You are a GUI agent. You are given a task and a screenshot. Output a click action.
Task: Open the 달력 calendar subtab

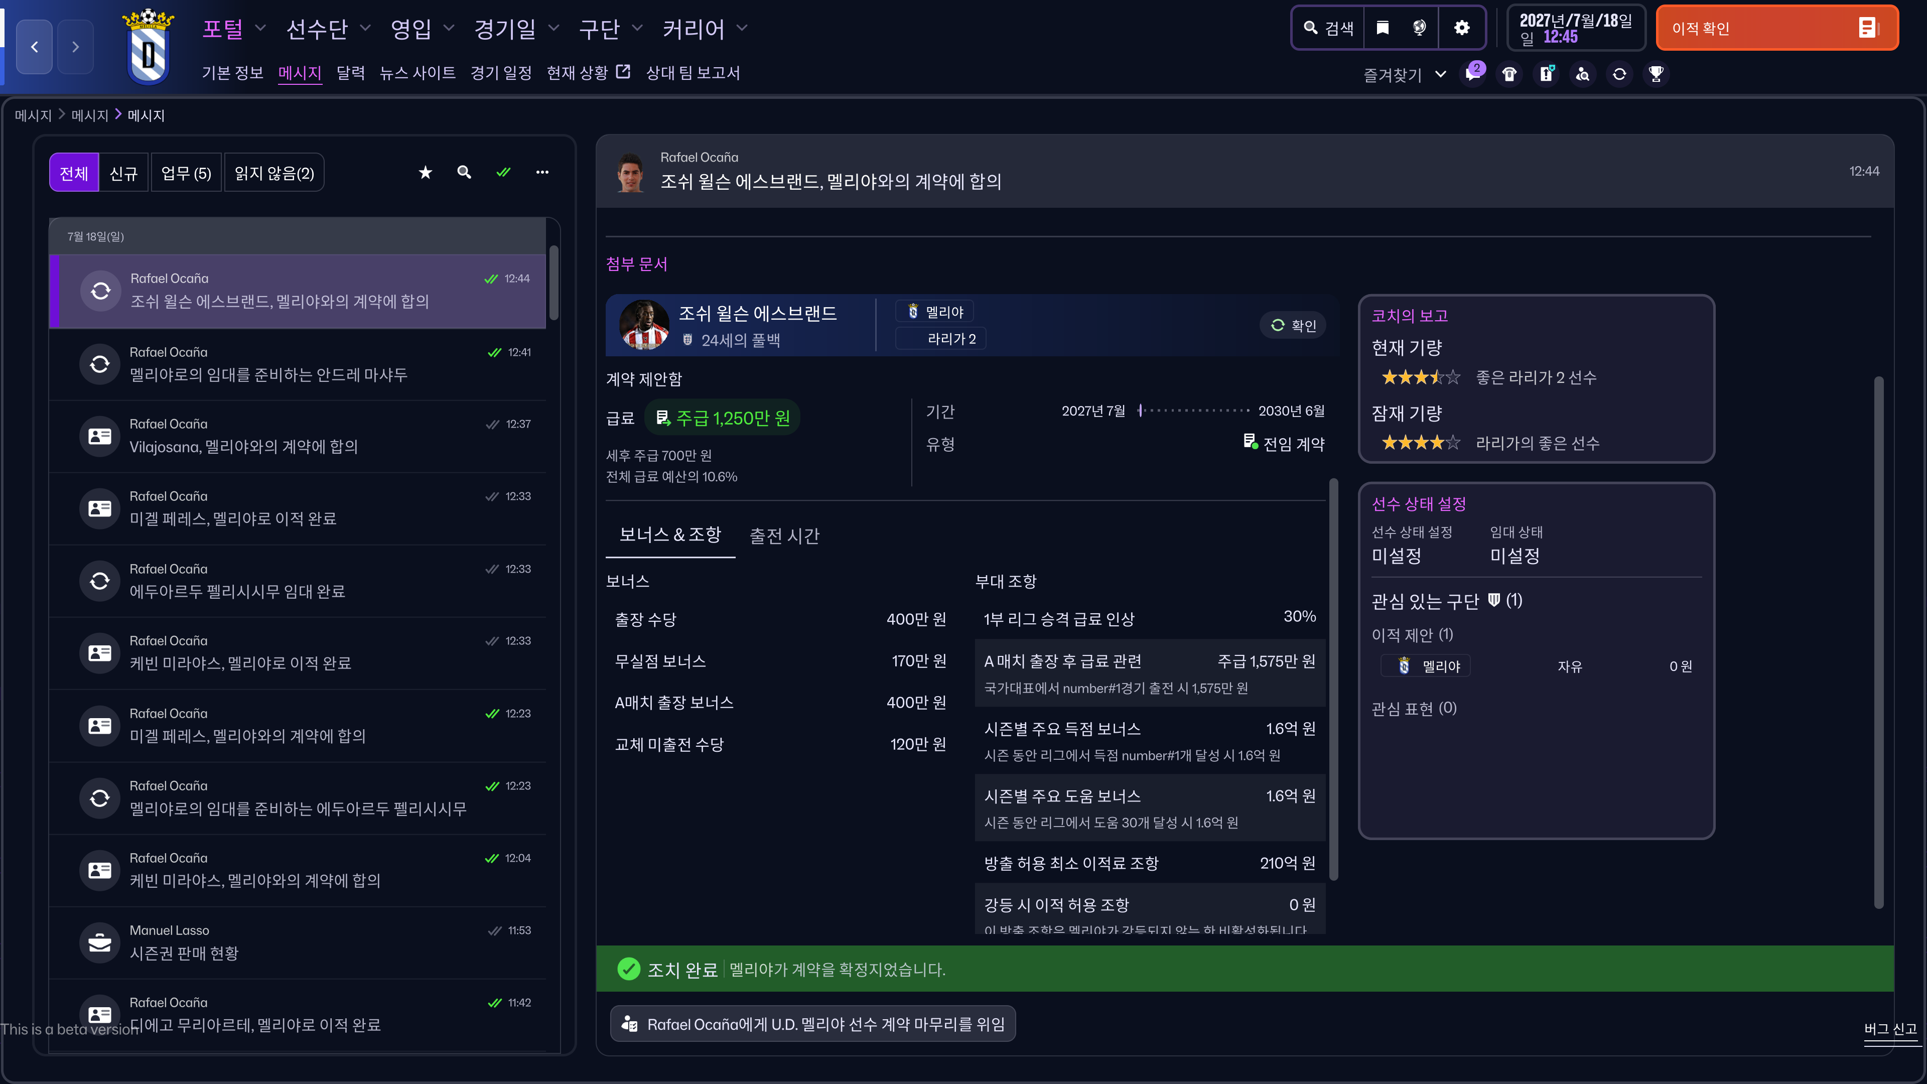point(350,73)
